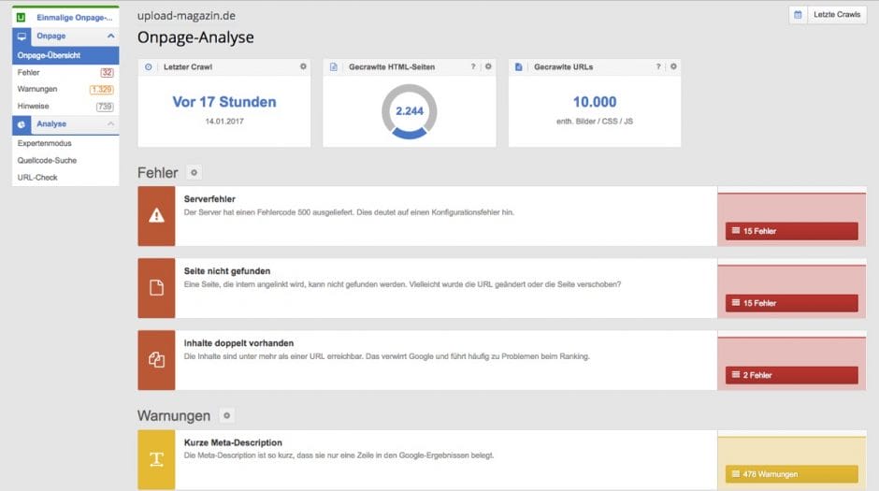Click the Serverfehler warning triangle icon

click(156, 216)
